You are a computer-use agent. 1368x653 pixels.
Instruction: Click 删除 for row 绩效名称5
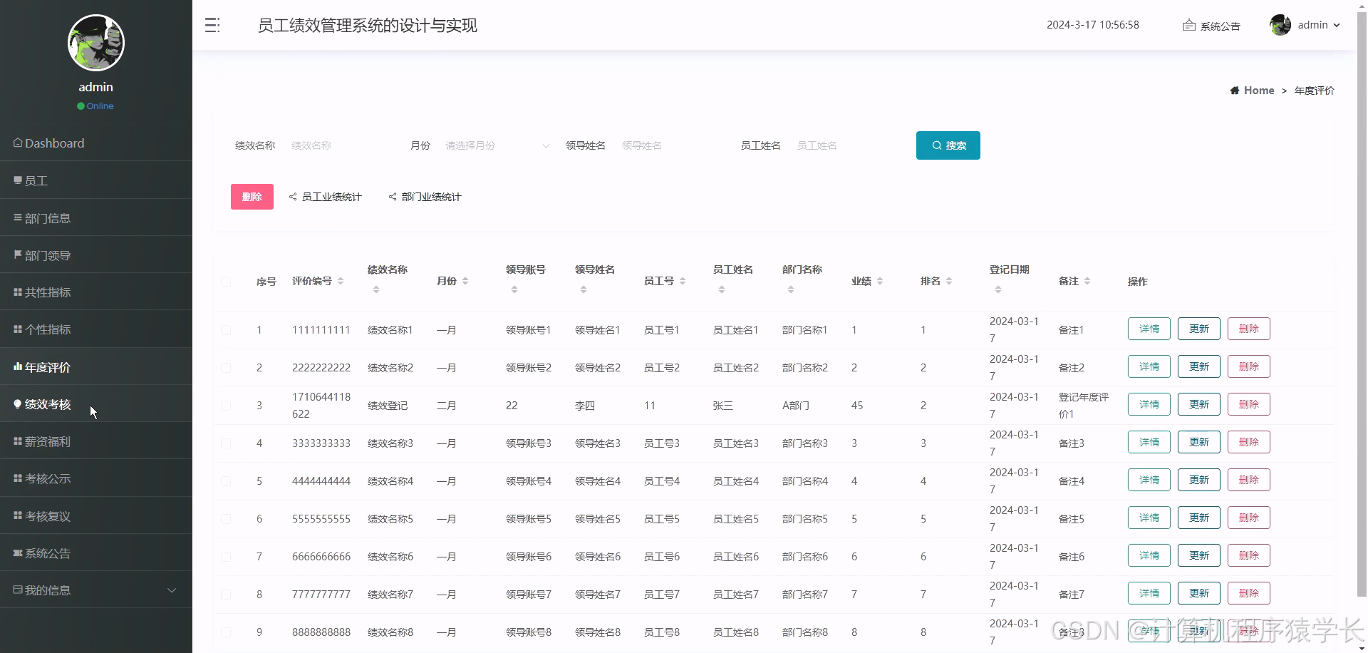1249,518
